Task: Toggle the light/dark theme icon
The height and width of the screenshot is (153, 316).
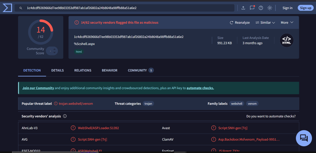Action: point(270,8)
